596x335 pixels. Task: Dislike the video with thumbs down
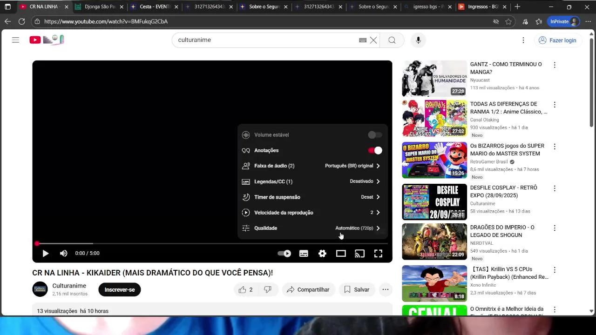point(268,289)
